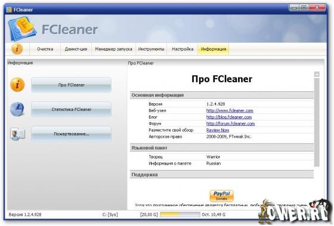334x226 pixels.
Task: Click the Review Now link
Action: [x=218, y=130]
